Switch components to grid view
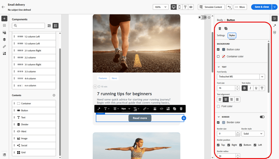This screenshot has width=279, height=159. [x=49, y=26]
